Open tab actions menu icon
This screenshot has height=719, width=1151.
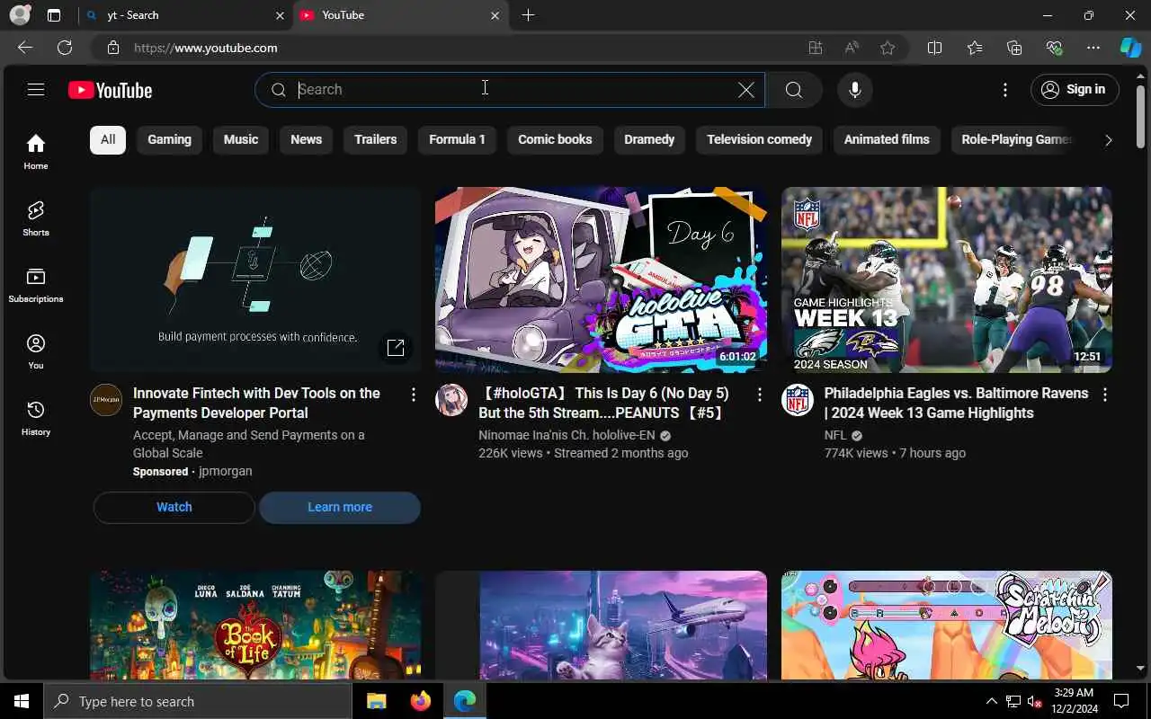[x=54, y=15]
